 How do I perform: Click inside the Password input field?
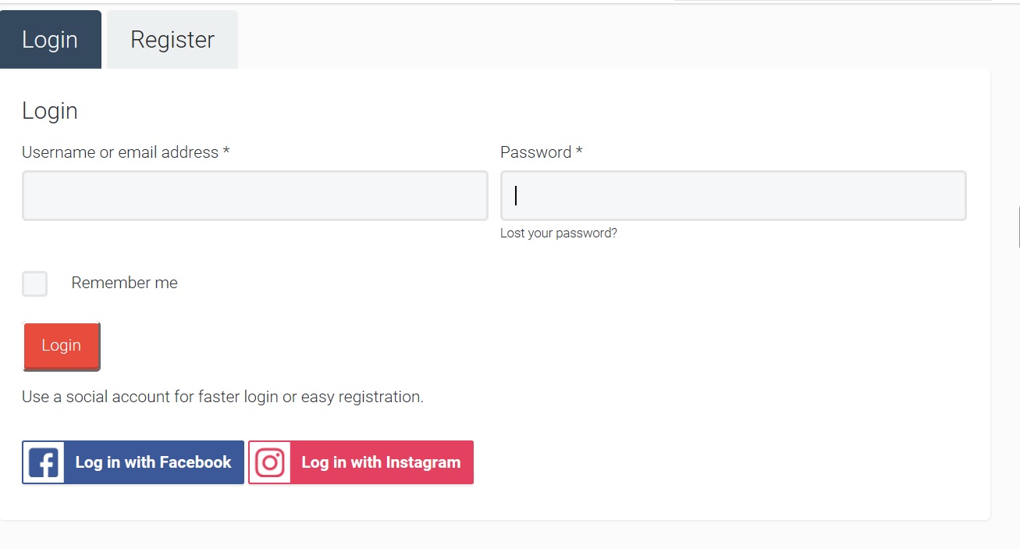[733, 196]
